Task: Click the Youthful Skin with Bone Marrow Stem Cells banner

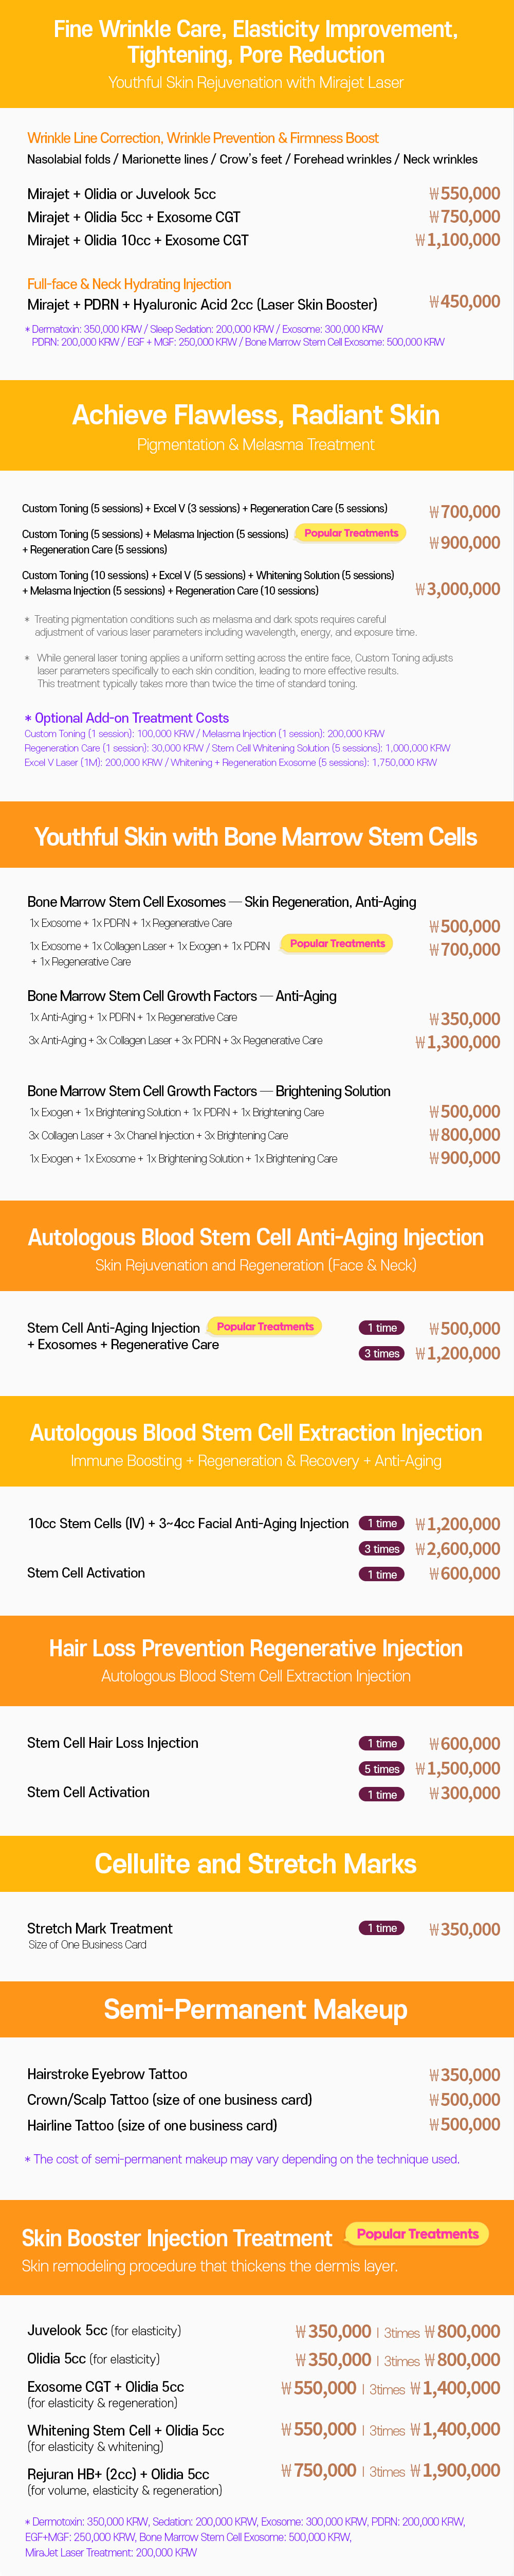Action: point(257,835)
